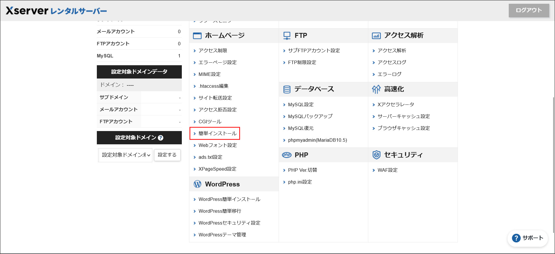555x254 pixels.
Task: Open phpmyadmin(MariaDB10.5)
Action: (317, 140)
